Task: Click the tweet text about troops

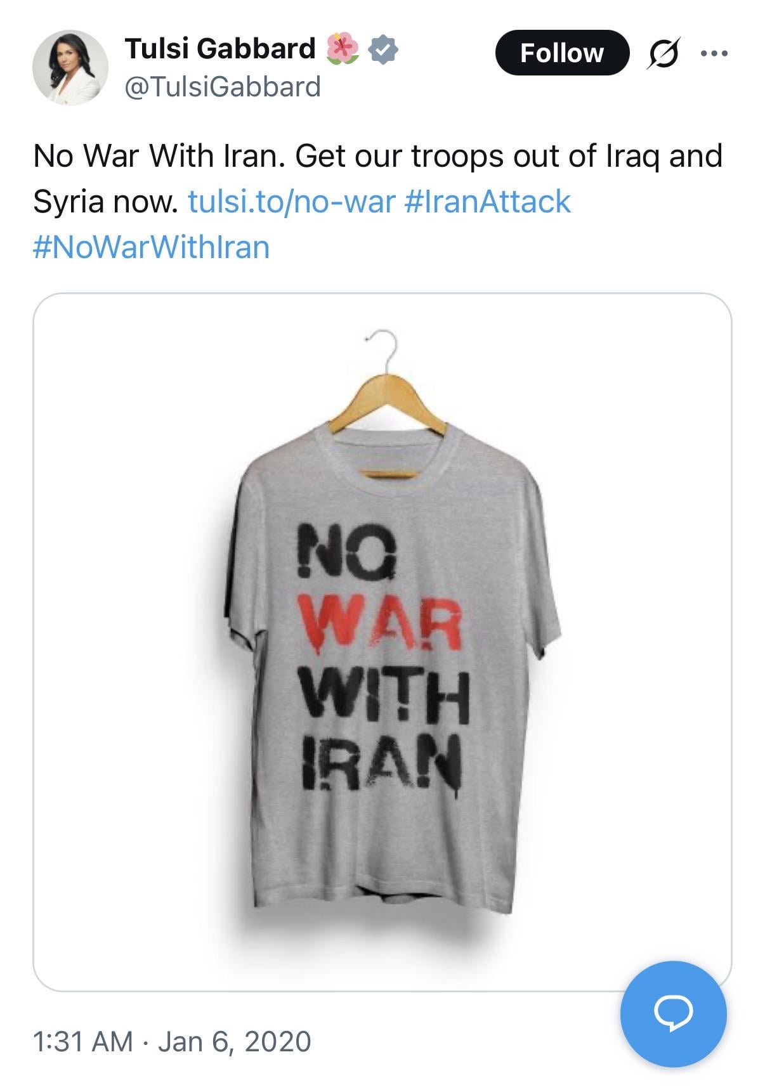Action: (x=377, y=156)
